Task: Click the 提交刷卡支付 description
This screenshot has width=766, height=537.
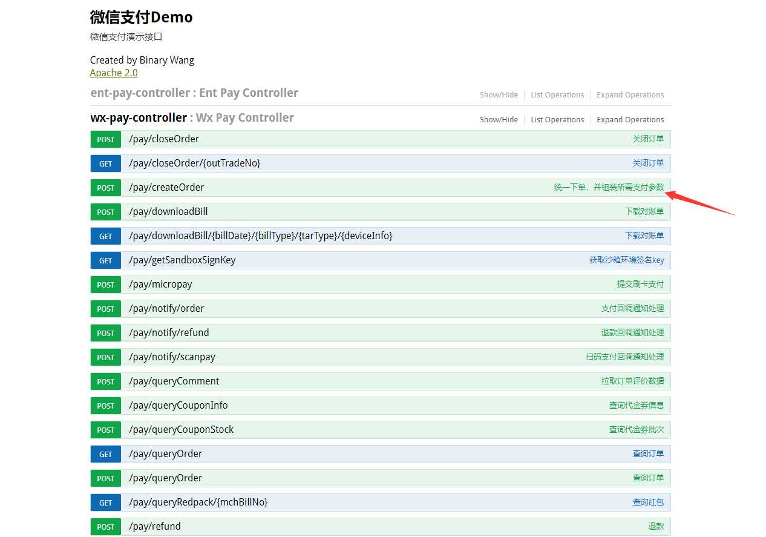Action: pos(641,285)
